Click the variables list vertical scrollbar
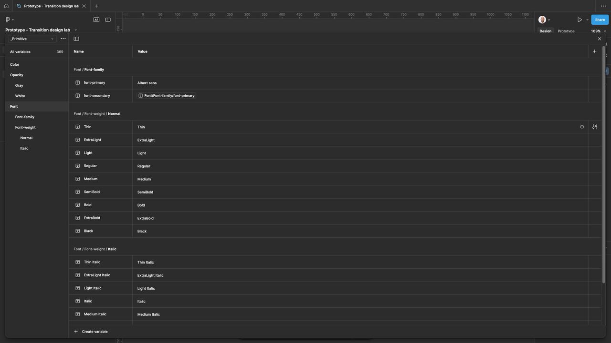 tap(603, 162)
